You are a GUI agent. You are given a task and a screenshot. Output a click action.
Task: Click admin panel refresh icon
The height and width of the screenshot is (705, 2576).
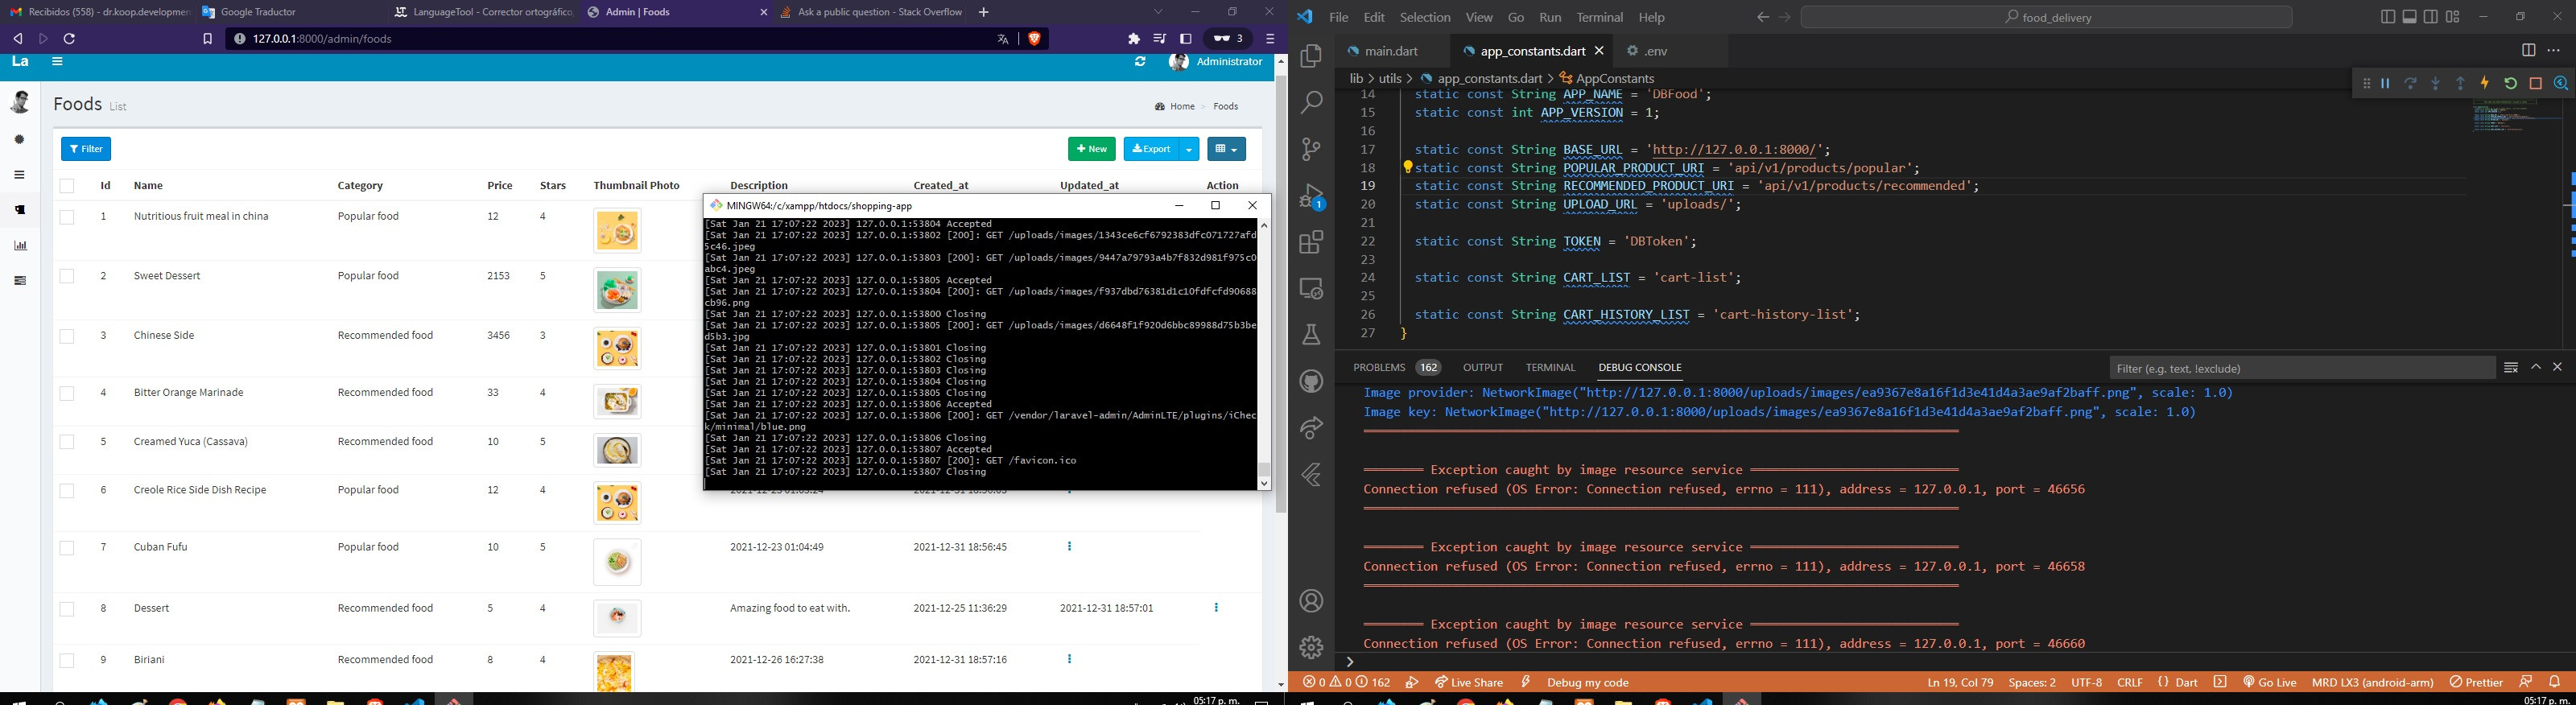[1140, 62]
